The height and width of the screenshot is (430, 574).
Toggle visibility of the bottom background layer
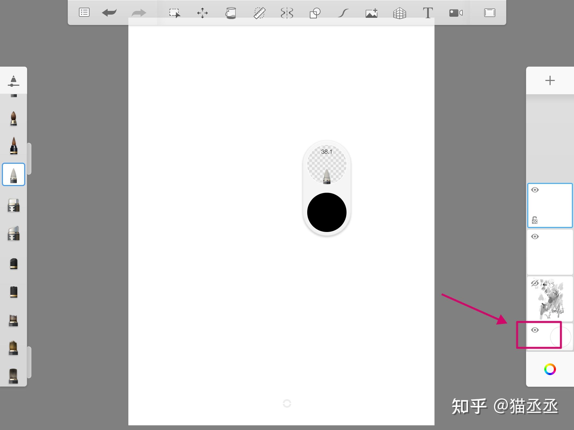pyautogui.click(x=535, y=330)
